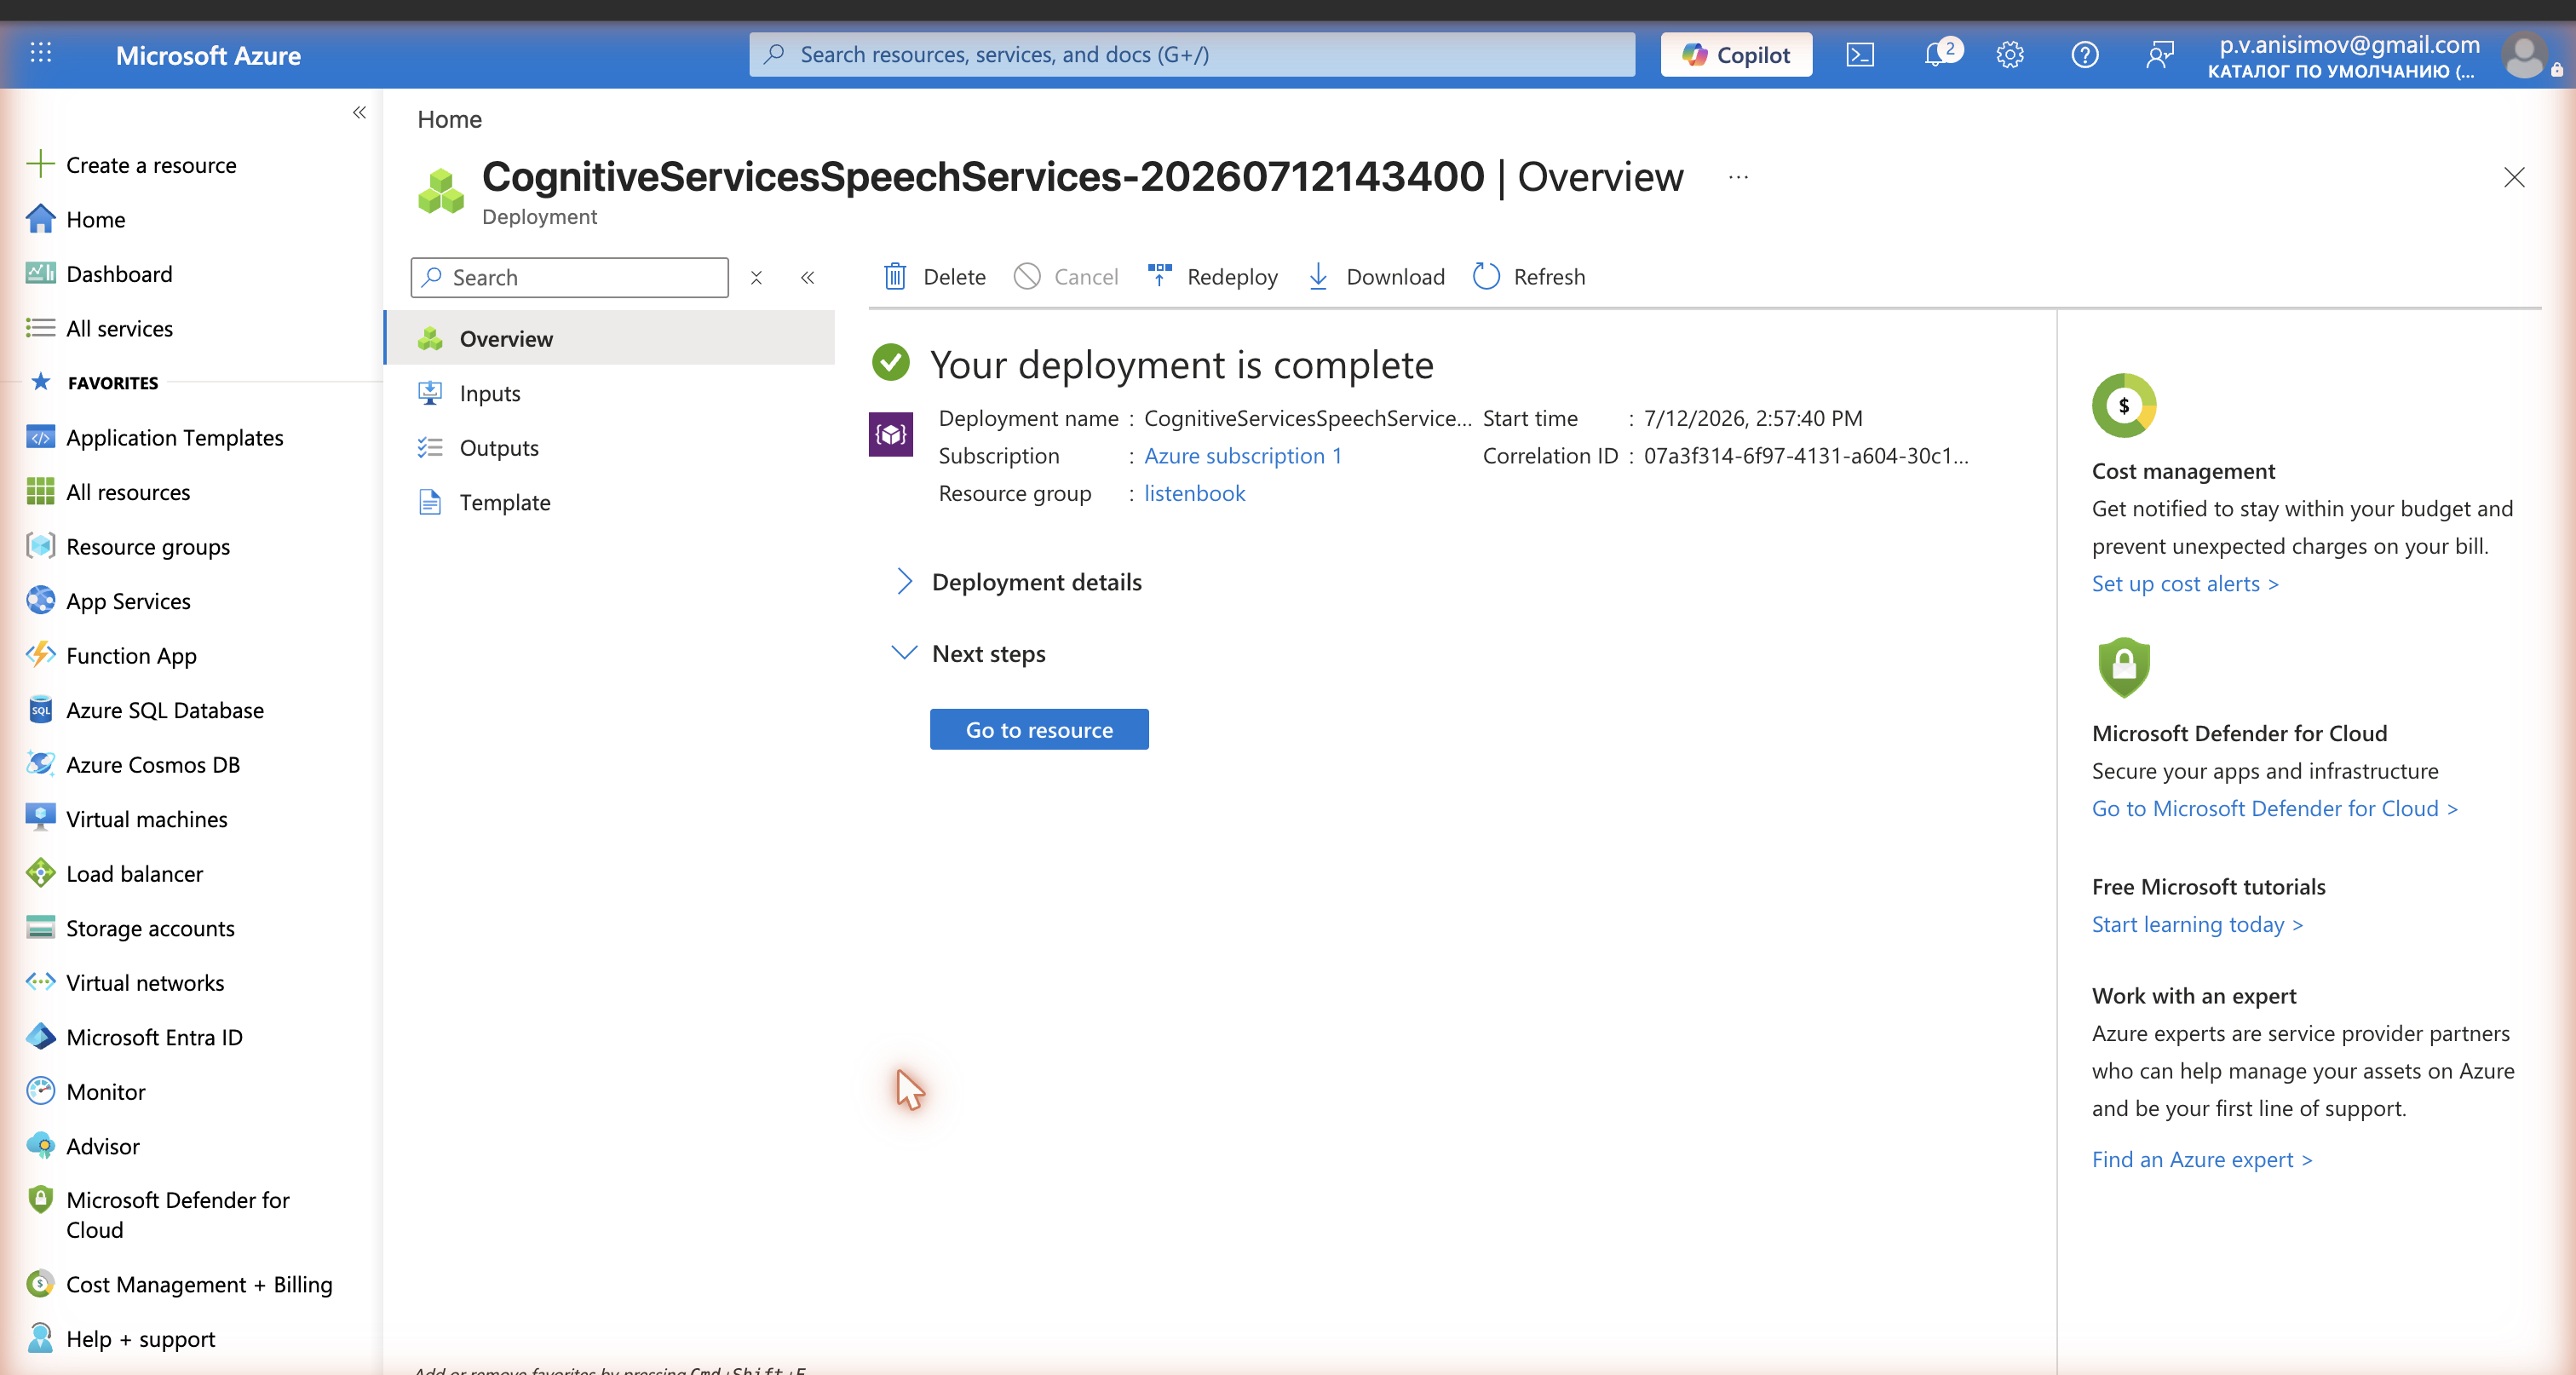The width and height of the screenshot is (2576, 1375).
Task: Collapse the deployment resource menu
Action: pos(807,277)
